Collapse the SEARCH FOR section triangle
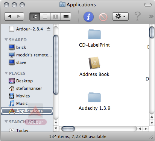155x141 pixels. click(6, 122)
